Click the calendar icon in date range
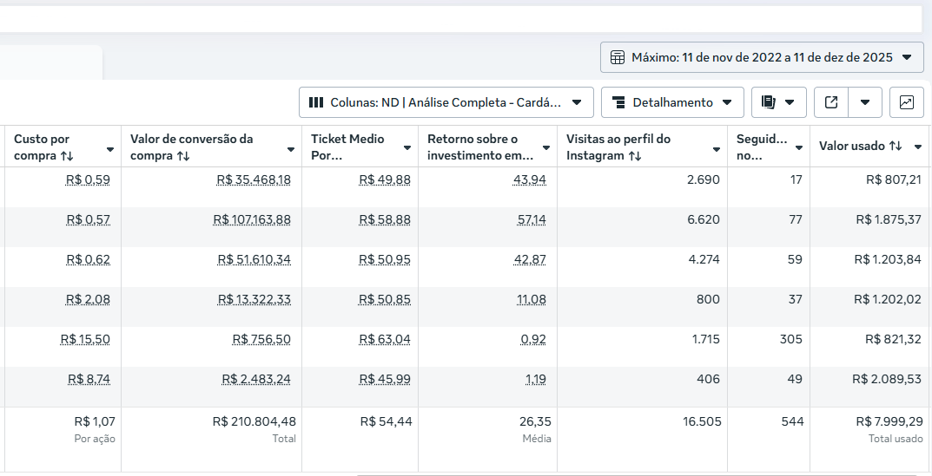The width and height of the screenshot is (932, 476). pos(618,58)
